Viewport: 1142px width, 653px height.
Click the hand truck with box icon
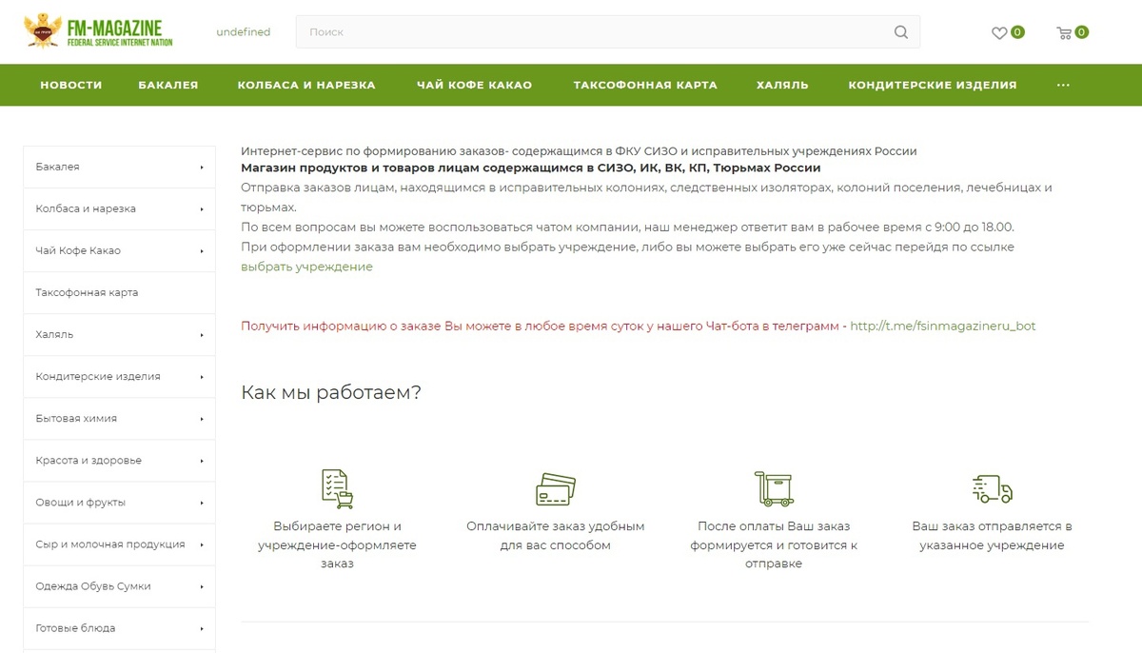774,488
